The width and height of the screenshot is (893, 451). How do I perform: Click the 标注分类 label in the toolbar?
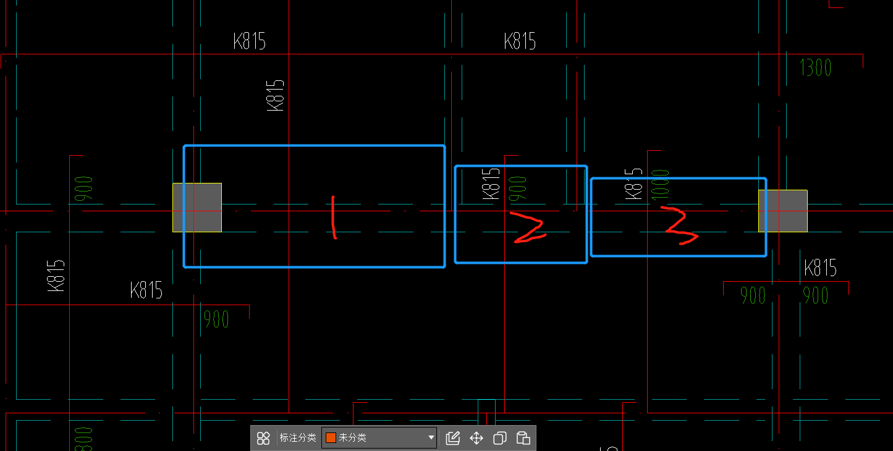click(x=298, y=438)
